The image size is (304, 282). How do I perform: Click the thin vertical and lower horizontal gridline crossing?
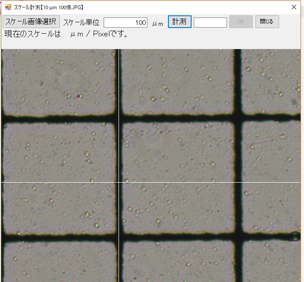pos(118,237)
